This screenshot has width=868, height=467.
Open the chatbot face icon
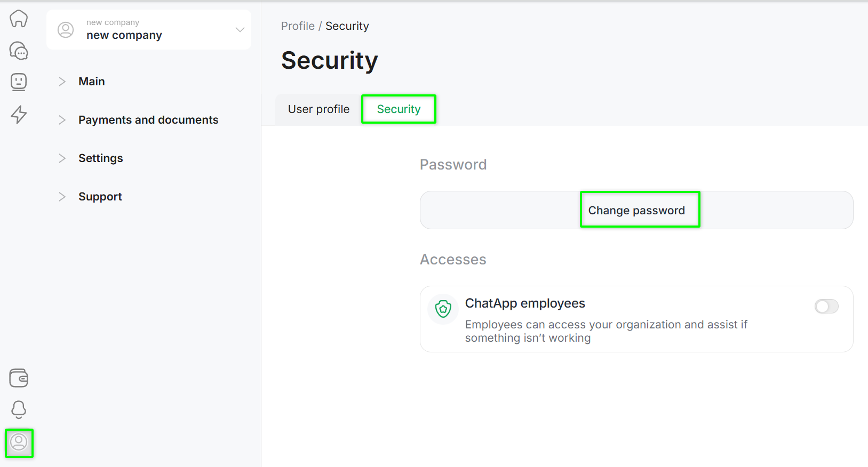[19, 82]
